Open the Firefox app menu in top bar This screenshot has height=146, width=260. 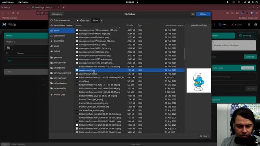point(24,2)
